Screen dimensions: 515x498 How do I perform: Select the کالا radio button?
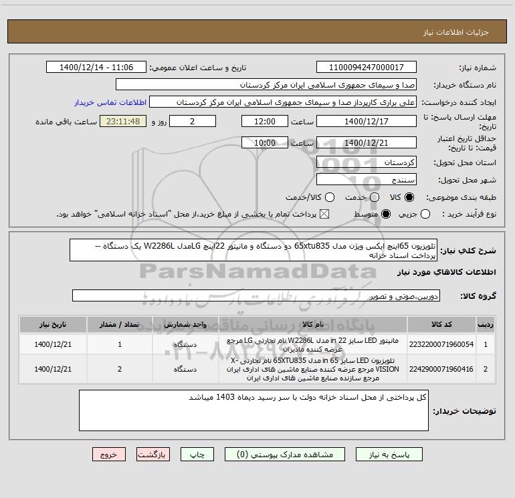pos(409,197)
